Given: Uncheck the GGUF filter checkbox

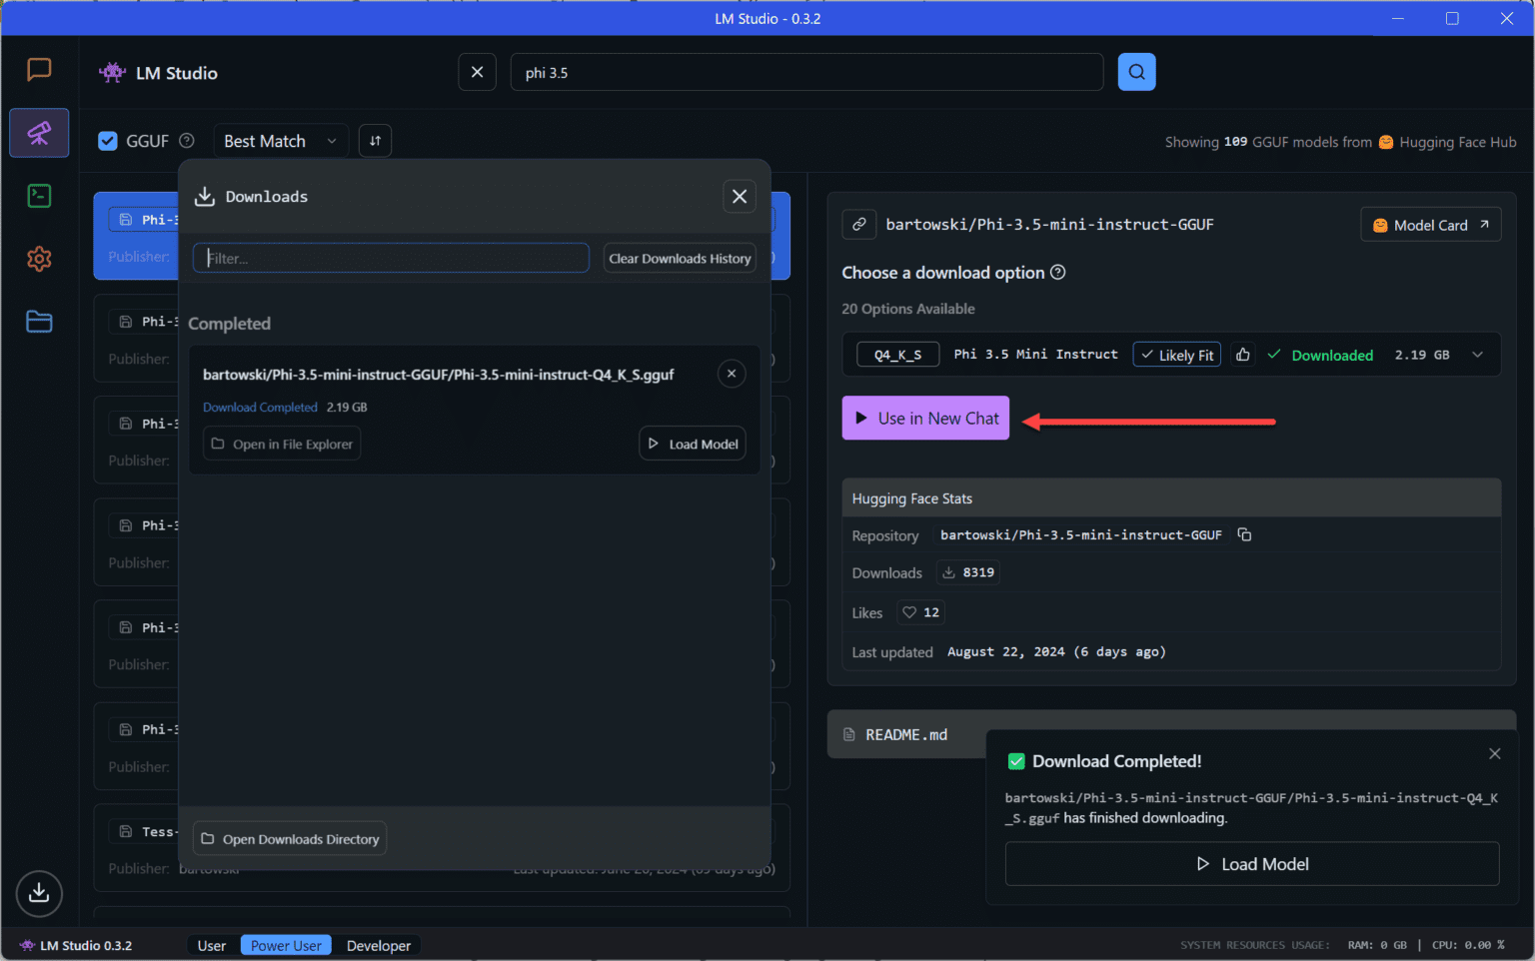Looking at the screenshot, I should coord(108,141).
